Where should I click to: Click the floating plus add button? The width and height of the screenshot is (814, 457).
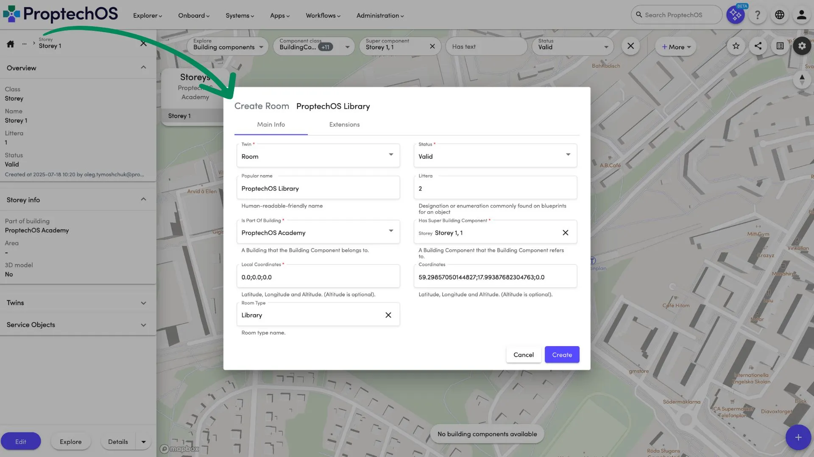pyautogui.click(x=798, y=437)
